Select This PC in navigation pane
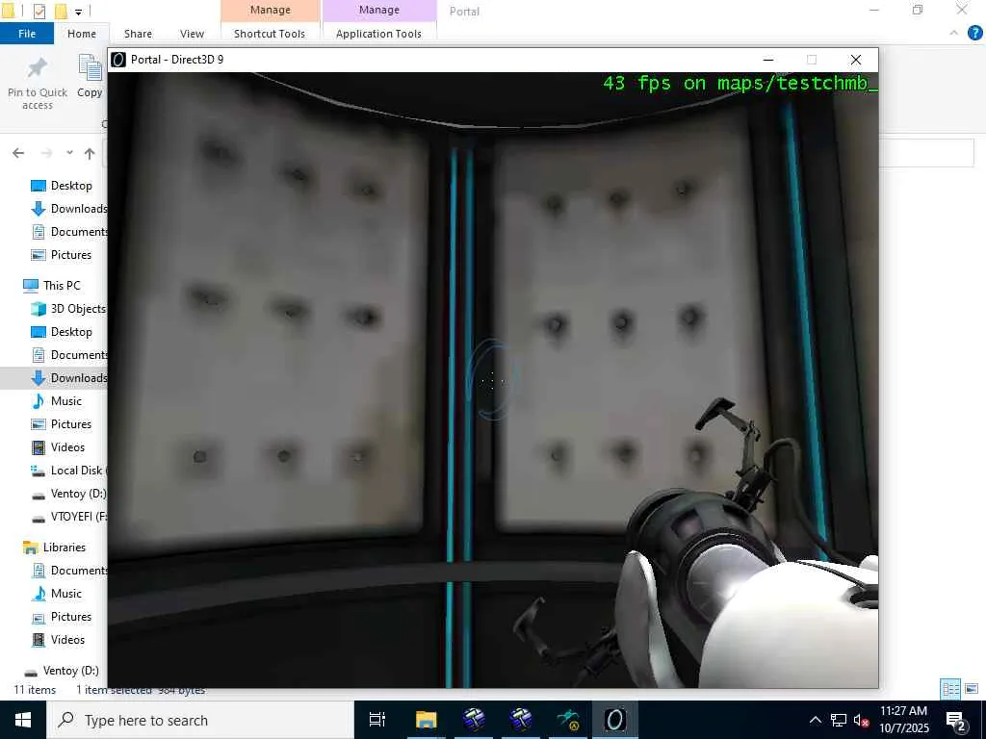Viewport: 986px width, 739px height. tap(62, 285)
